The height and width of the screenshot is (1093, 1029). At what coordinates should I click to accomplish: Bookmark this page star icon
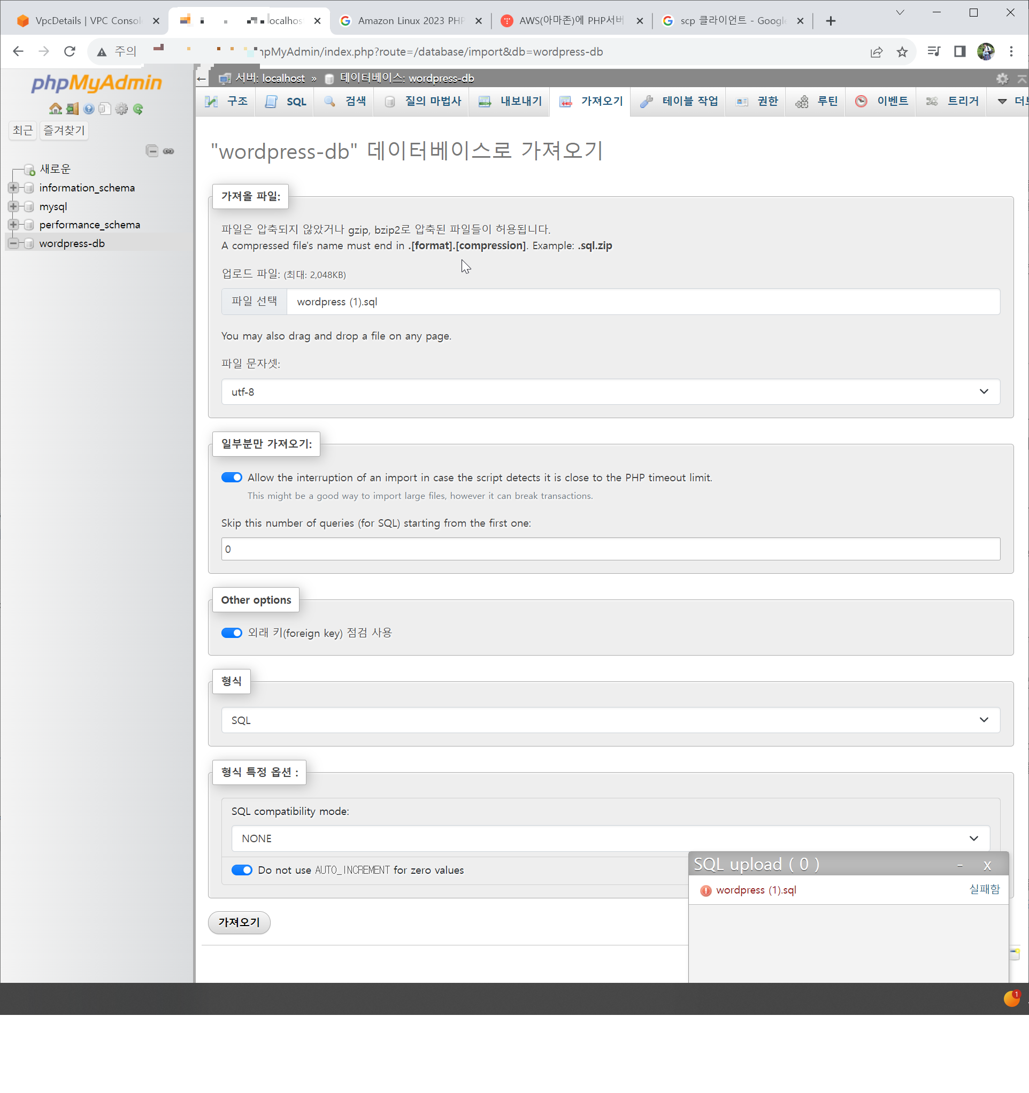tap(902, 52)
